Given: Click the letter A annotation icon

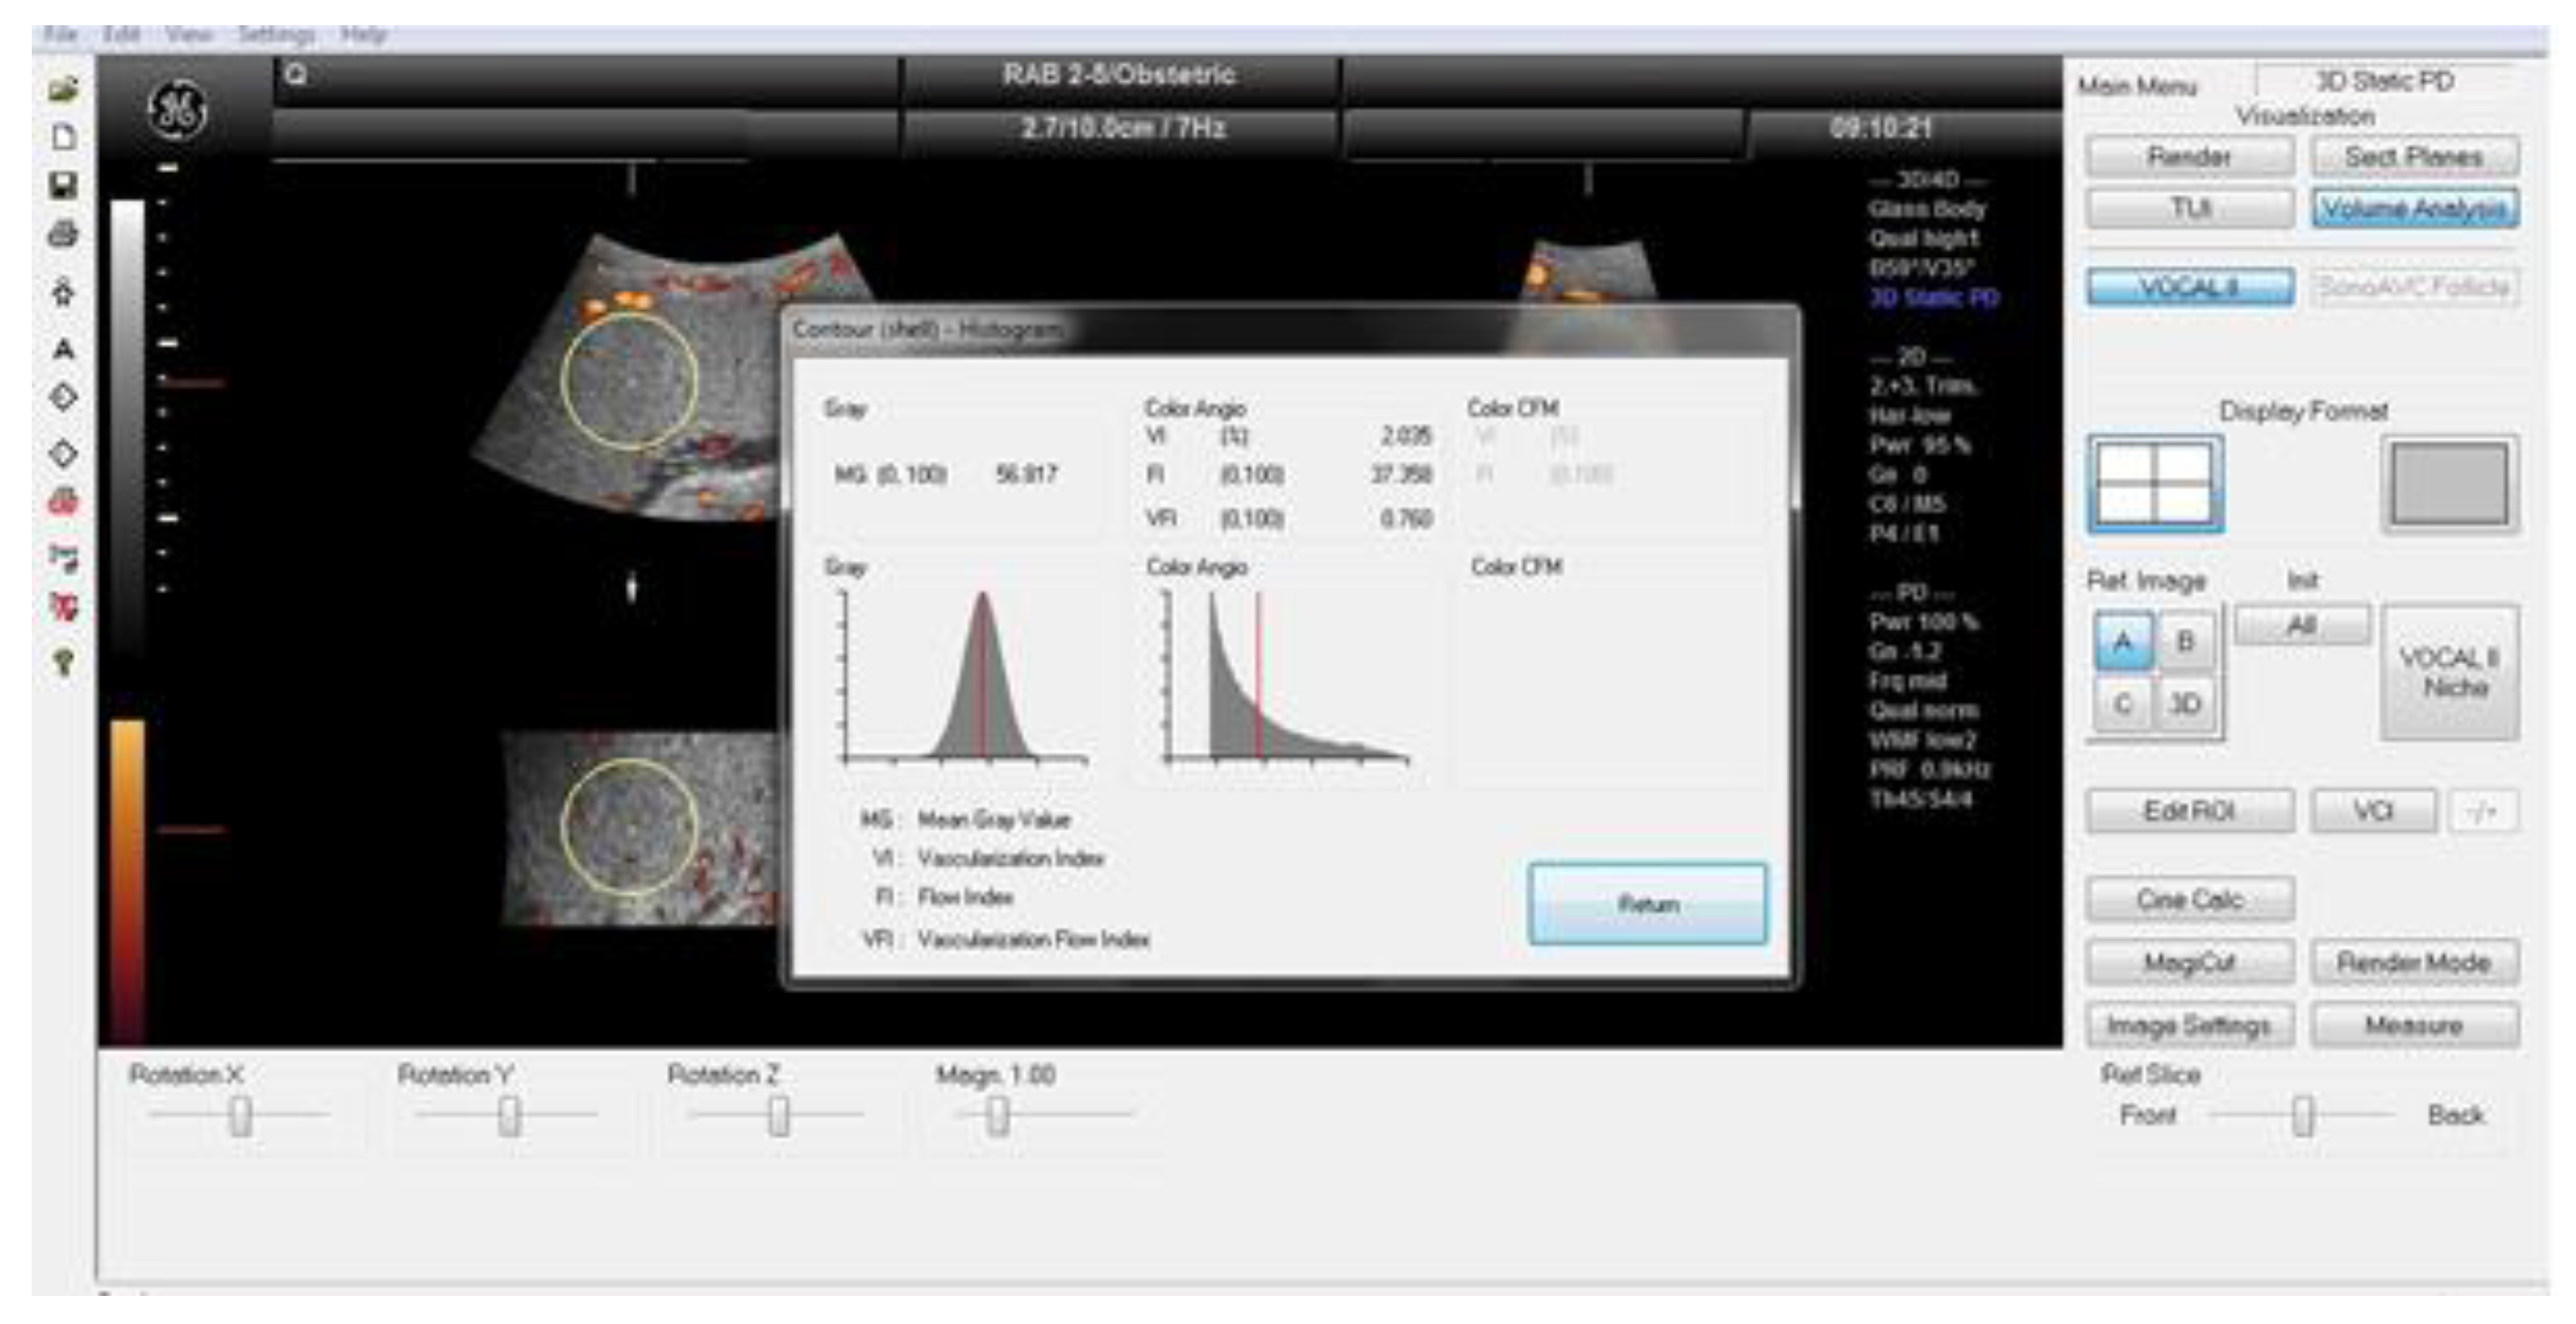Looking at the screenshot, I should pyautogui.click(x=63, y=349).
